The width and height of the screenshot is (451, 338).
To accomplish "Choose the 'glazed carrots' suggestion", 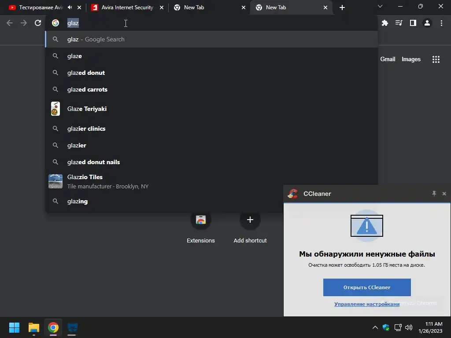I will (211, 89).
